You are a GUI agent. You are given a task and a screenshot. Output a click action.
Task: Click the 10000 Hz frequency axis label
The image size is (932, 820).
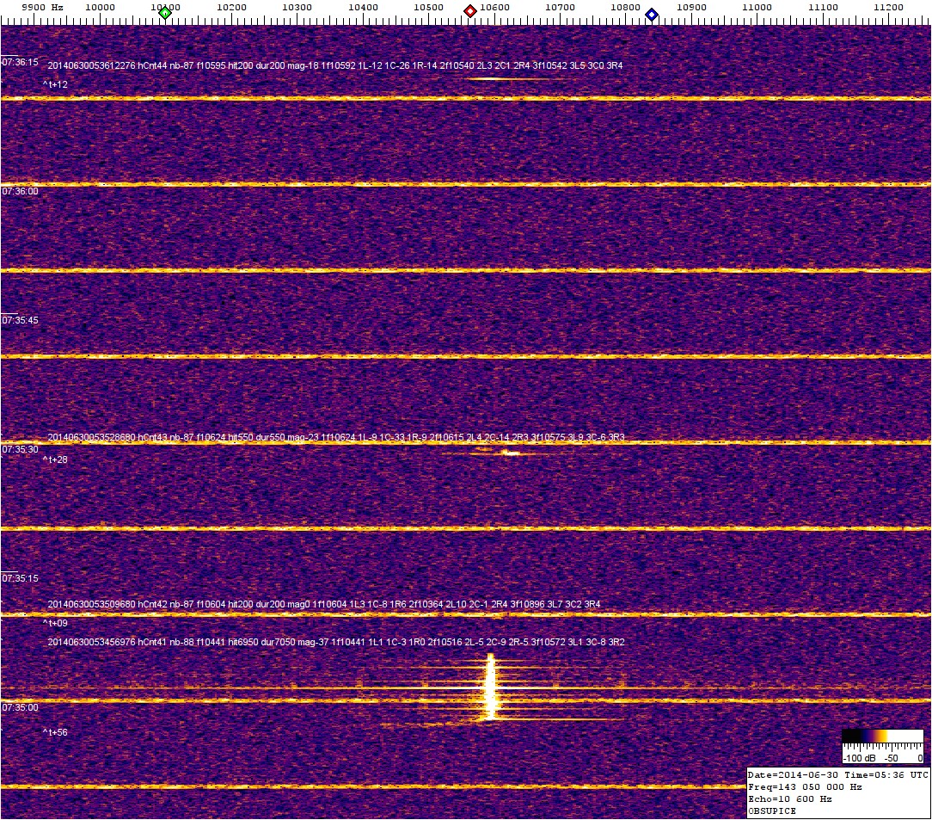coord(100,7)
